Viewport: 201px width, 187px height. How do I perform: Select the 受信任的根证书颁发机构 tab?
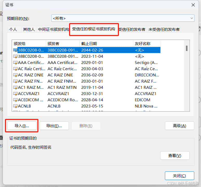93,29
